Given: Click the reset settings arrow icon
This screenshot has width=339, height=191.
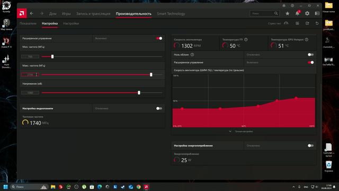Looking at the screenshot, I should 317,23.
